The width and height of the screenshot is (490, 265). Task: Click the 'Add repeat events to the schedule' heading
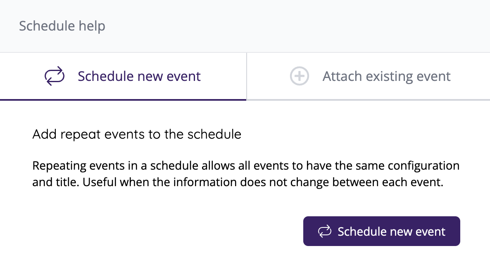(137, 134)
